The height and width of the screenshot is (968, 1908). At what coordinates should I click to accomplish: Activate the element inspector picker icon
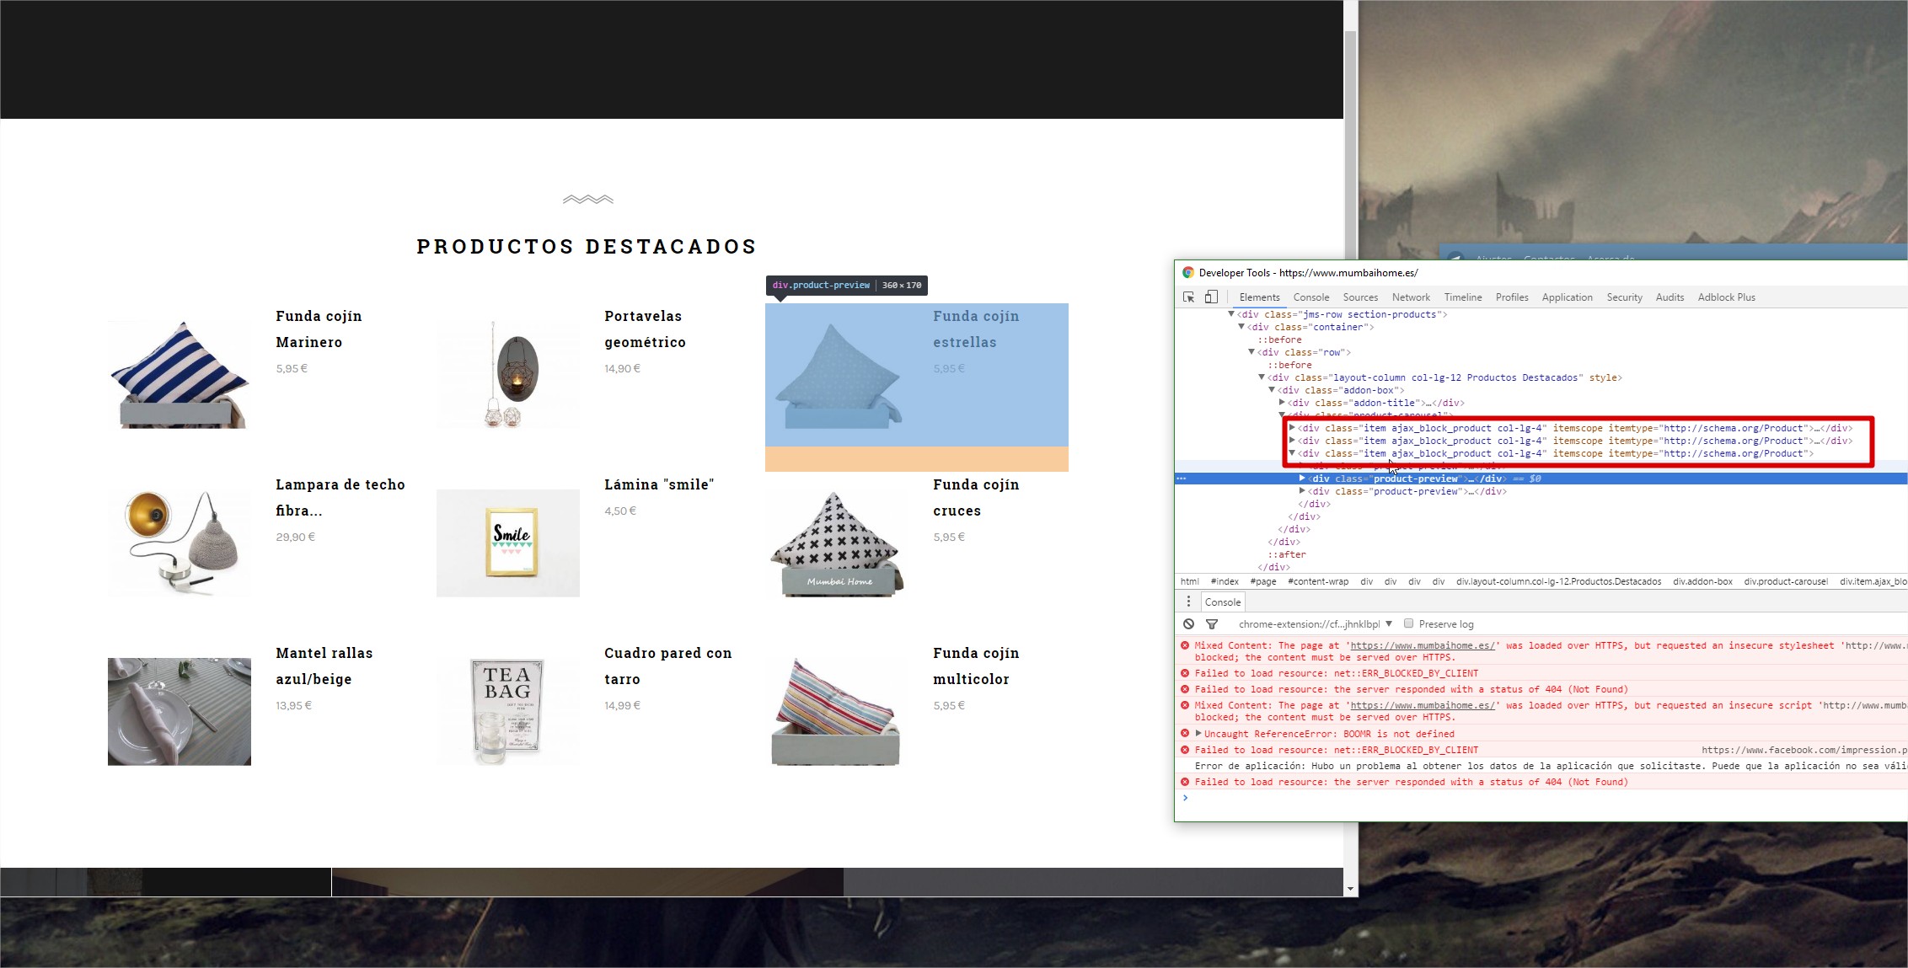1189,297
